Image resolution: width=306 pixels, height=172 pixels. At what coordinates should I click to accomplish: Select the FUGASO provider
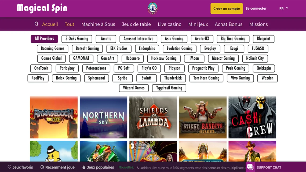(x=258, y=49)
